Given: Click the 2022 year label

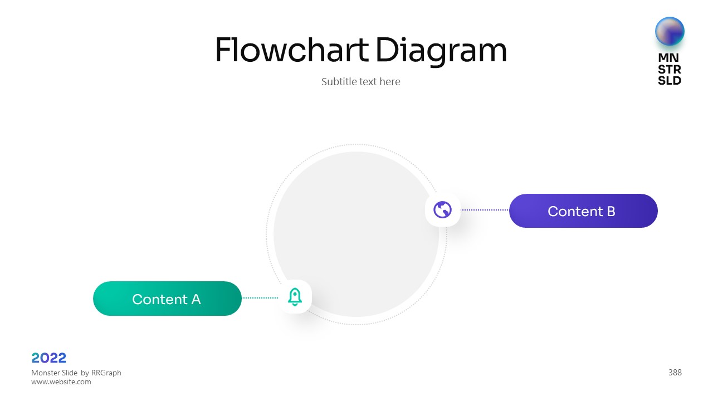Looking at the screenshot, I should point(49,358).
